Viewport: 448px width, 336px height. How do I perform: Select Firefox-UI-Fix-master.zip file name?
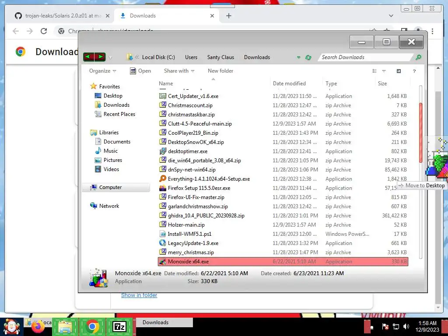[x=196, y=197]
